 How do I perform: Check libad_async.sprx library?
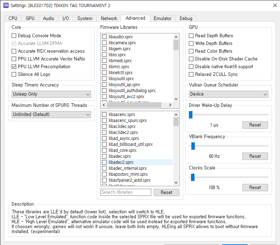point(104,138)
